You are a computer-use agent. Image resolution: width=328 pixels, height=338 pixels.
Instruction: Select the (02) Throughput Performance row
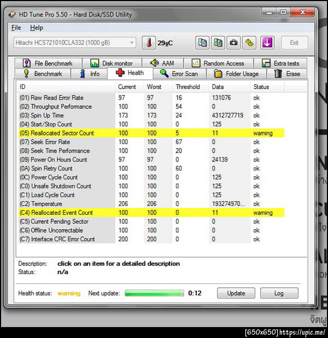click(151, 107)
